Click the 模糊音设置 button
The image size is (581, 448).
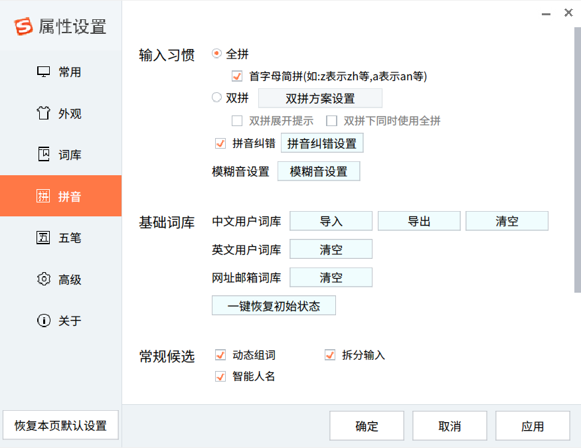tap(319, 171)
